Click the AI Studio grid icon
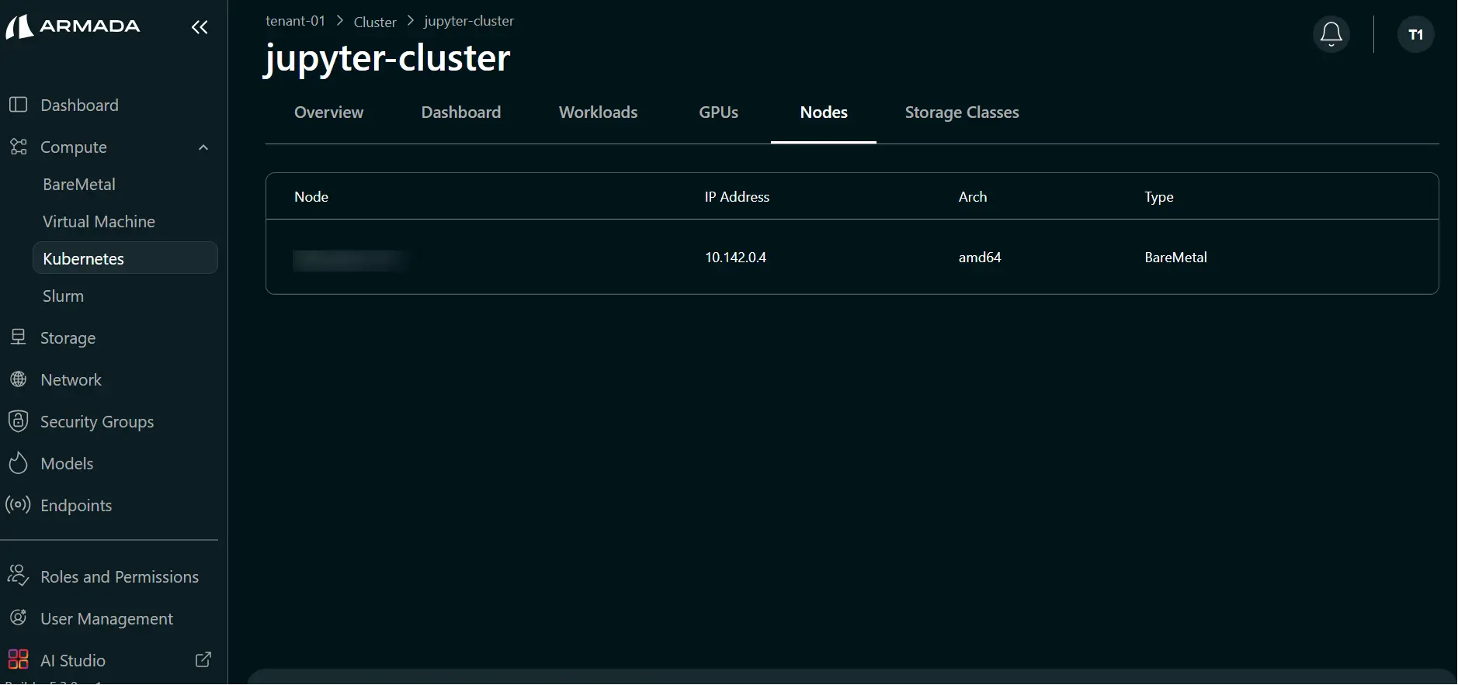This screenshot has height=685, width=1458. coord(19,660)
